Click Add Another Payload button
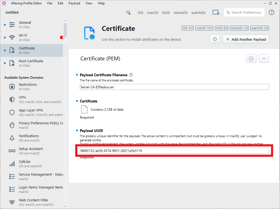The image size is (280, 209). [x=246, y=39]
